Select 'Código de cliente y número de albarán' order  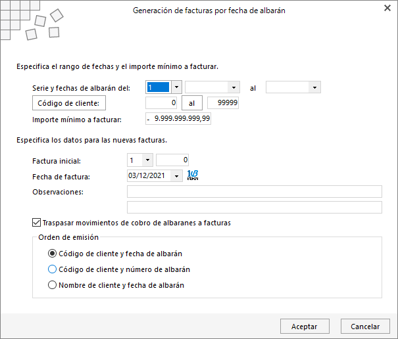point(52,269)
